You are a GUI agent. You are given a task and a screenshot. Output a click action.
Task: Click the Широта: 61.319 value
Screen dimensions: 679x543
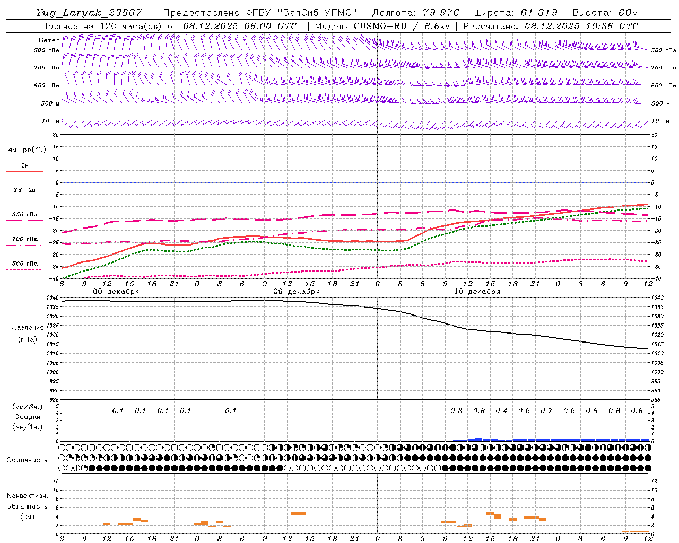coord(516,13)
